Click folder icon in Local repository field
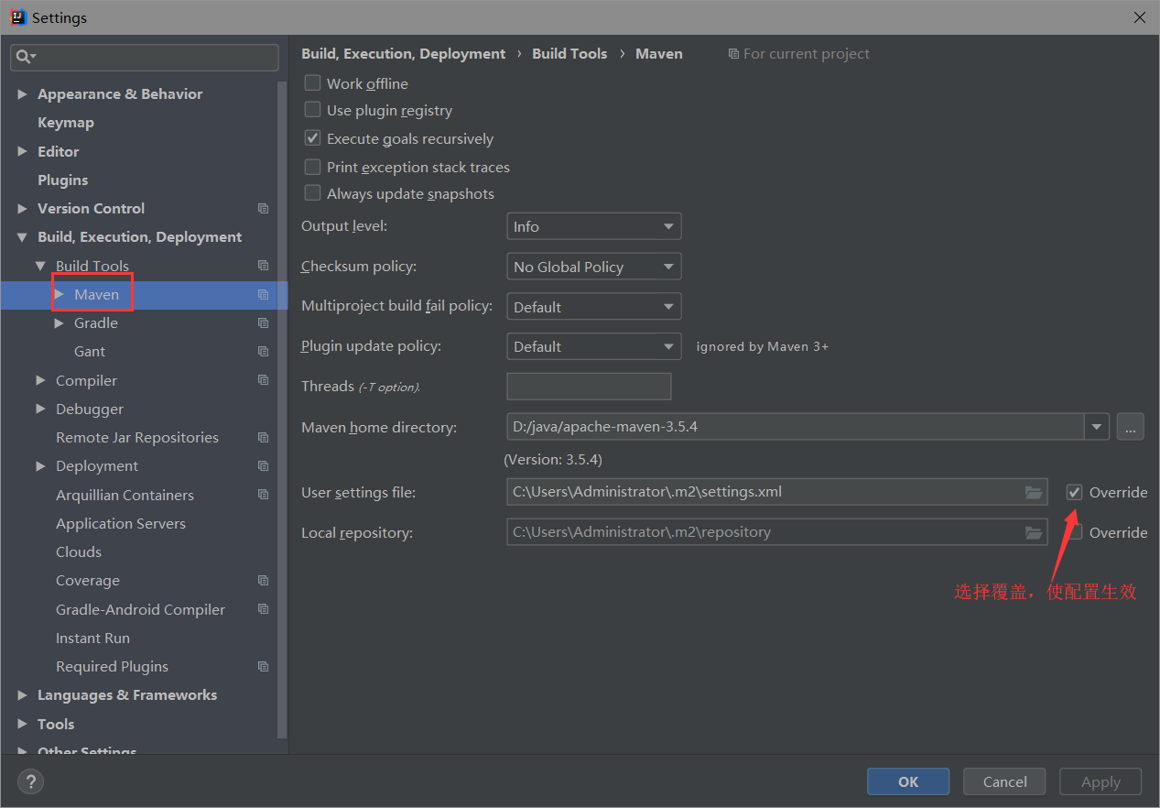Screen dimensions: 1160x808 click(x=1034, y=532)
